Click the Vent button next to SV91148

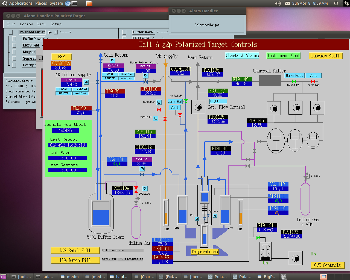[313, 75]
